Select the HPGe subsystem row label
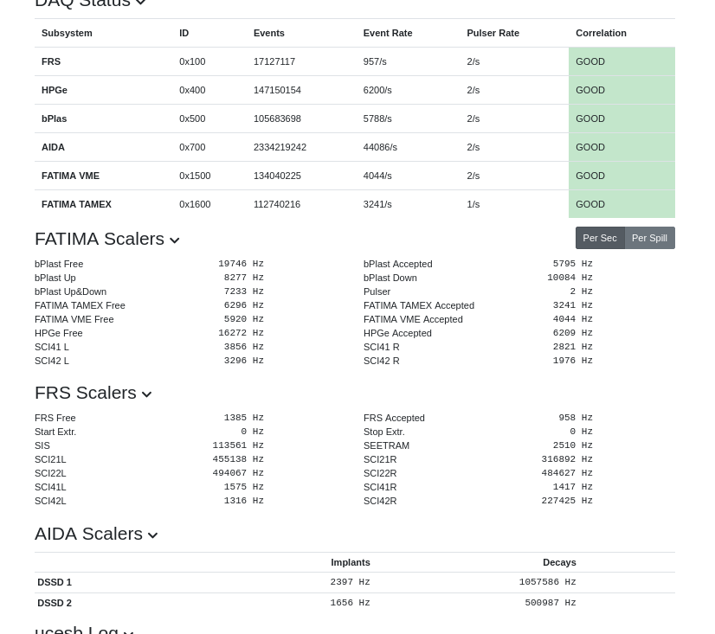715x634 pixels. 55,90
